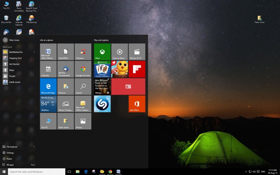Open the This PC tile

point(48,121)
